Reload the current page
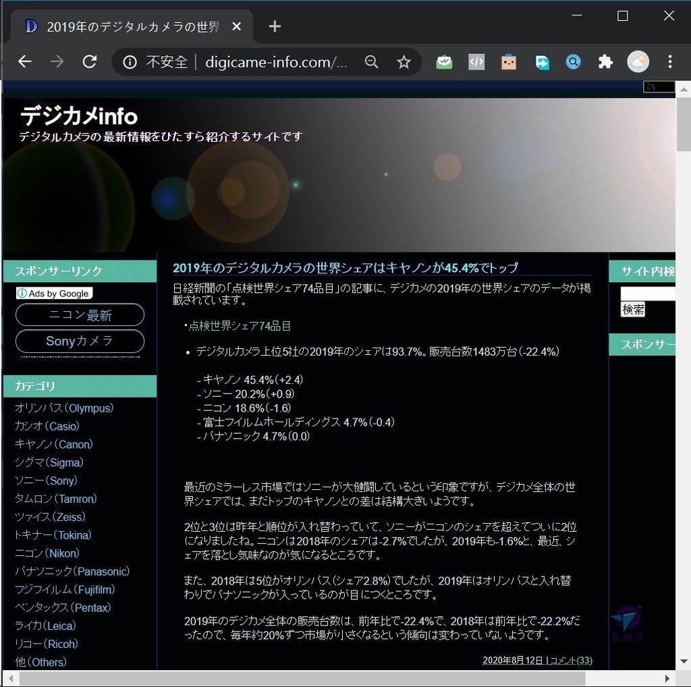Viewport: 691px width, 687px height. [89, 61]
